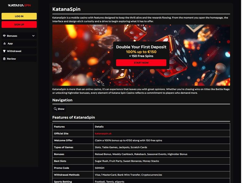Screen dimensions: 246x183
Task: Open the Bonuses menu item
Action: pyautogui.click(x=19, y=36)
